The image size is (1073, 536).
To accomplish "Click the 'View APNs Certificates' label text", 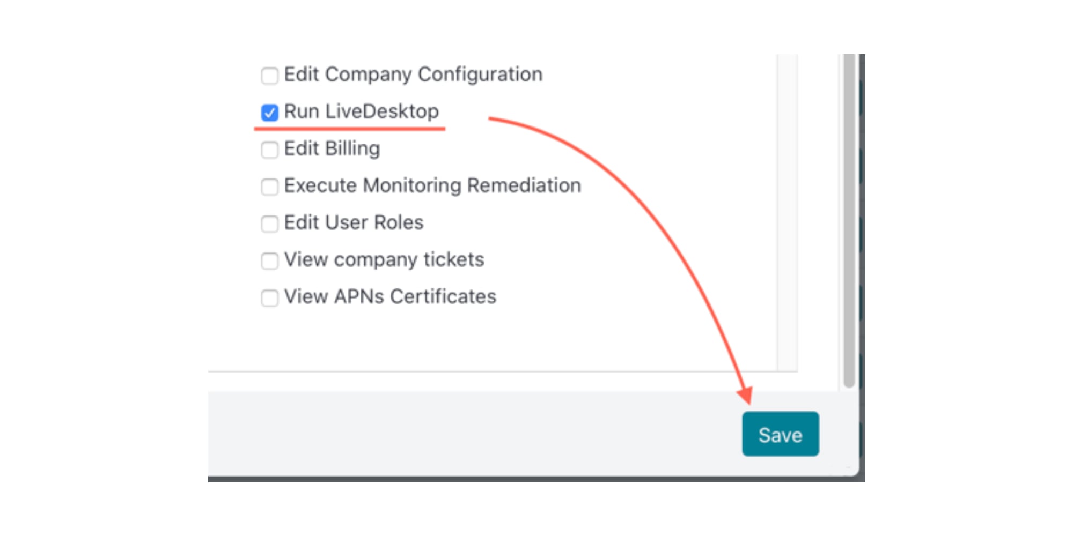I will click(x=390, y=296).
